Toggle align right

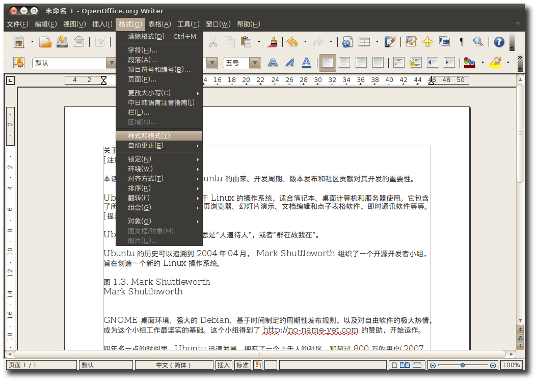(361, 63)
